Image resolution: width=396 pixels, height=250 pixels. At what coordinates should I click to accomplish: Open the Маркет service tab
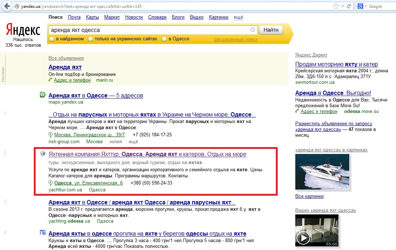coord(112,17)
